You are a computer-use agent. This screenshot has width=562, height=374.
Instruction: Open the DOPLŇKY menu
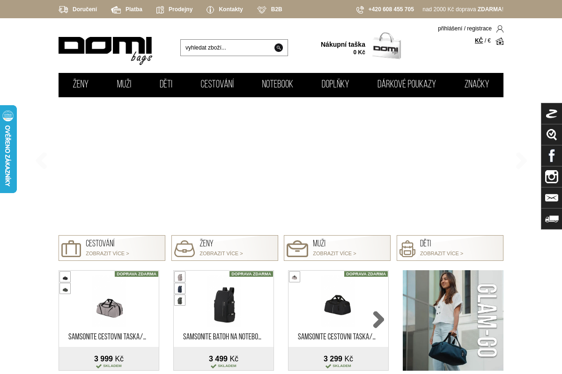coord(335,85)
